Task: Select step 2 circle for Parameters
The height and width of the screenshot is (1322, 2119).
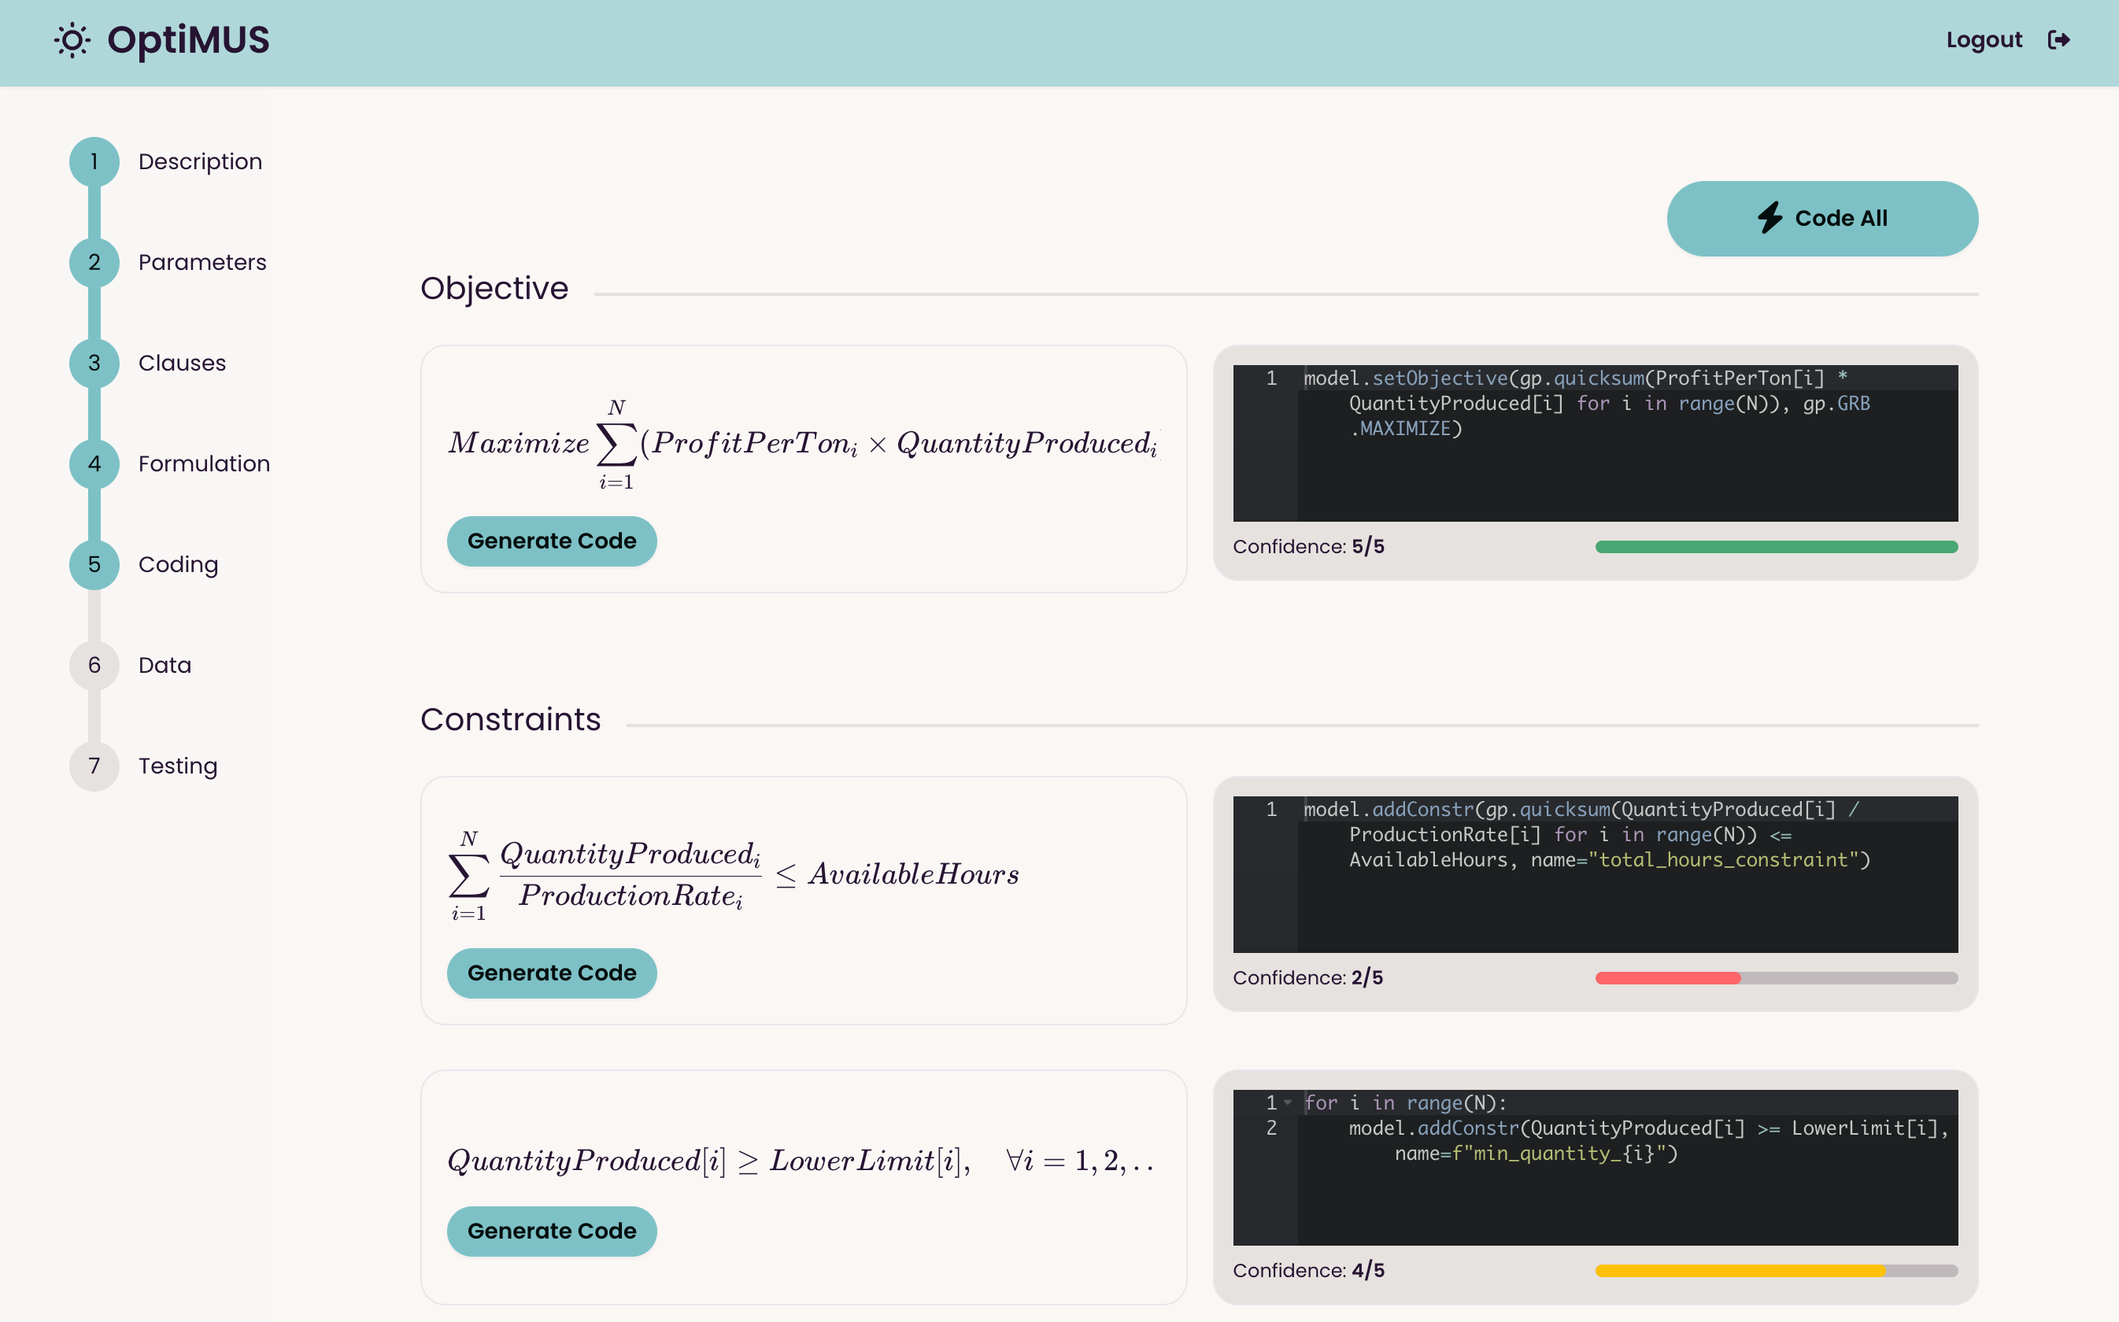Action: pyautogui.click(x=94, y=262)
